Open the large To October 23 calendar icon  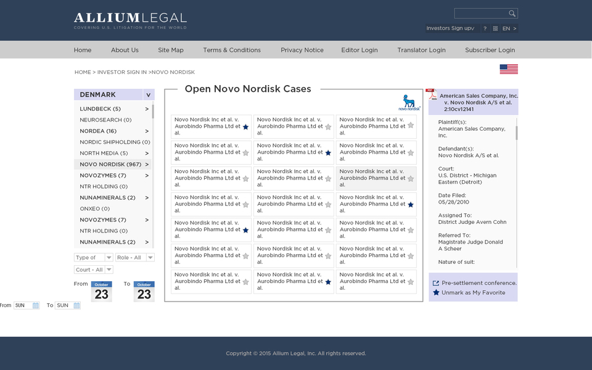point(144,292)
